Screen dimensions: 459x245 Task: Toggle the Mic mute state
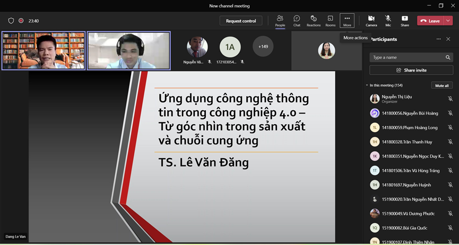(388, 21)
